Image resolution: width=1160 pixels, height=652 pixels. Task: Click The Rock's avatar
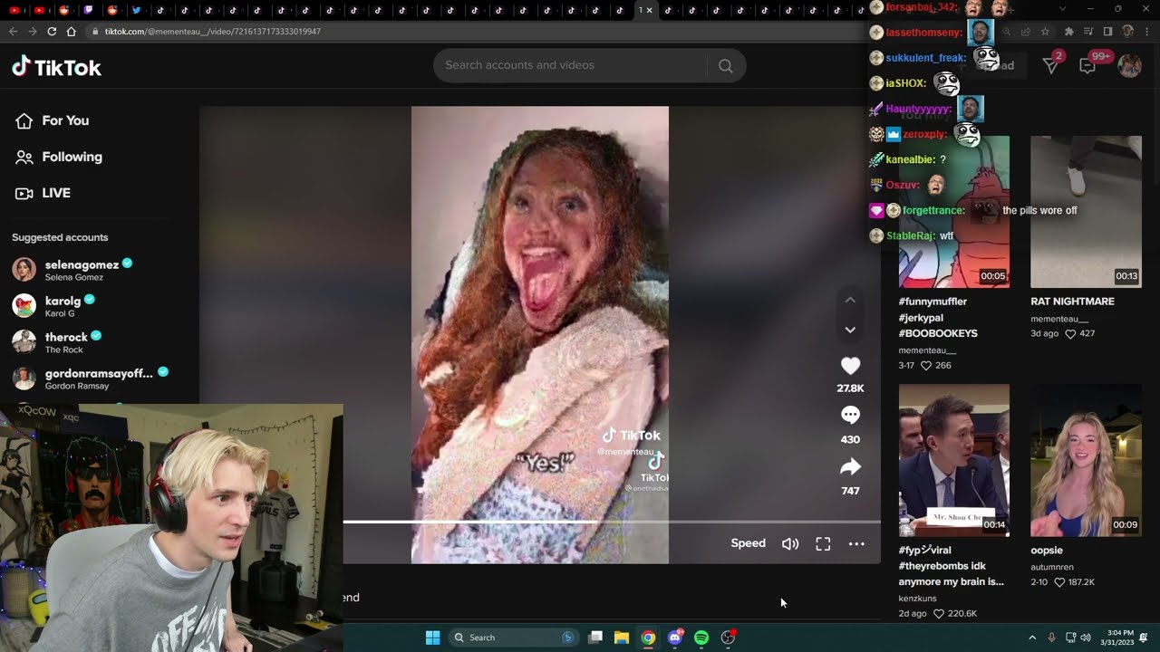24,341
